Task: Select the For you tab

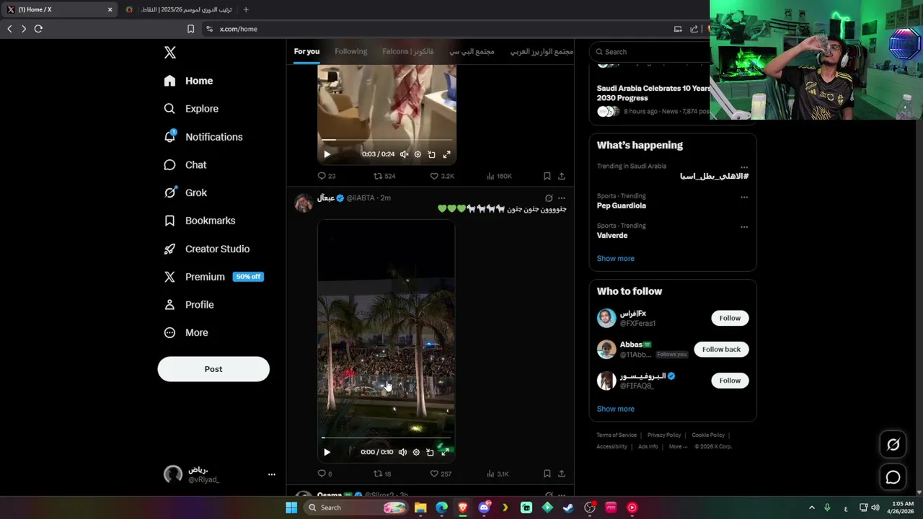Action: point(306,52)
